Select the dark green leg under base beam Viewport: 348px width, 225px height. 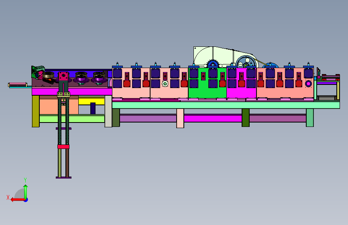[246, 118]
